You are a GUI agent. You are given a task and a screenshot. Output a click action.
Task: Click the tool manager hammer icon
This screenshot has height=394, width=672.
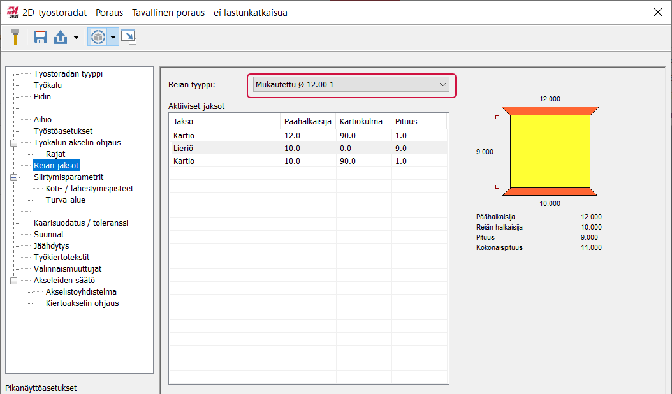[15, 37]
